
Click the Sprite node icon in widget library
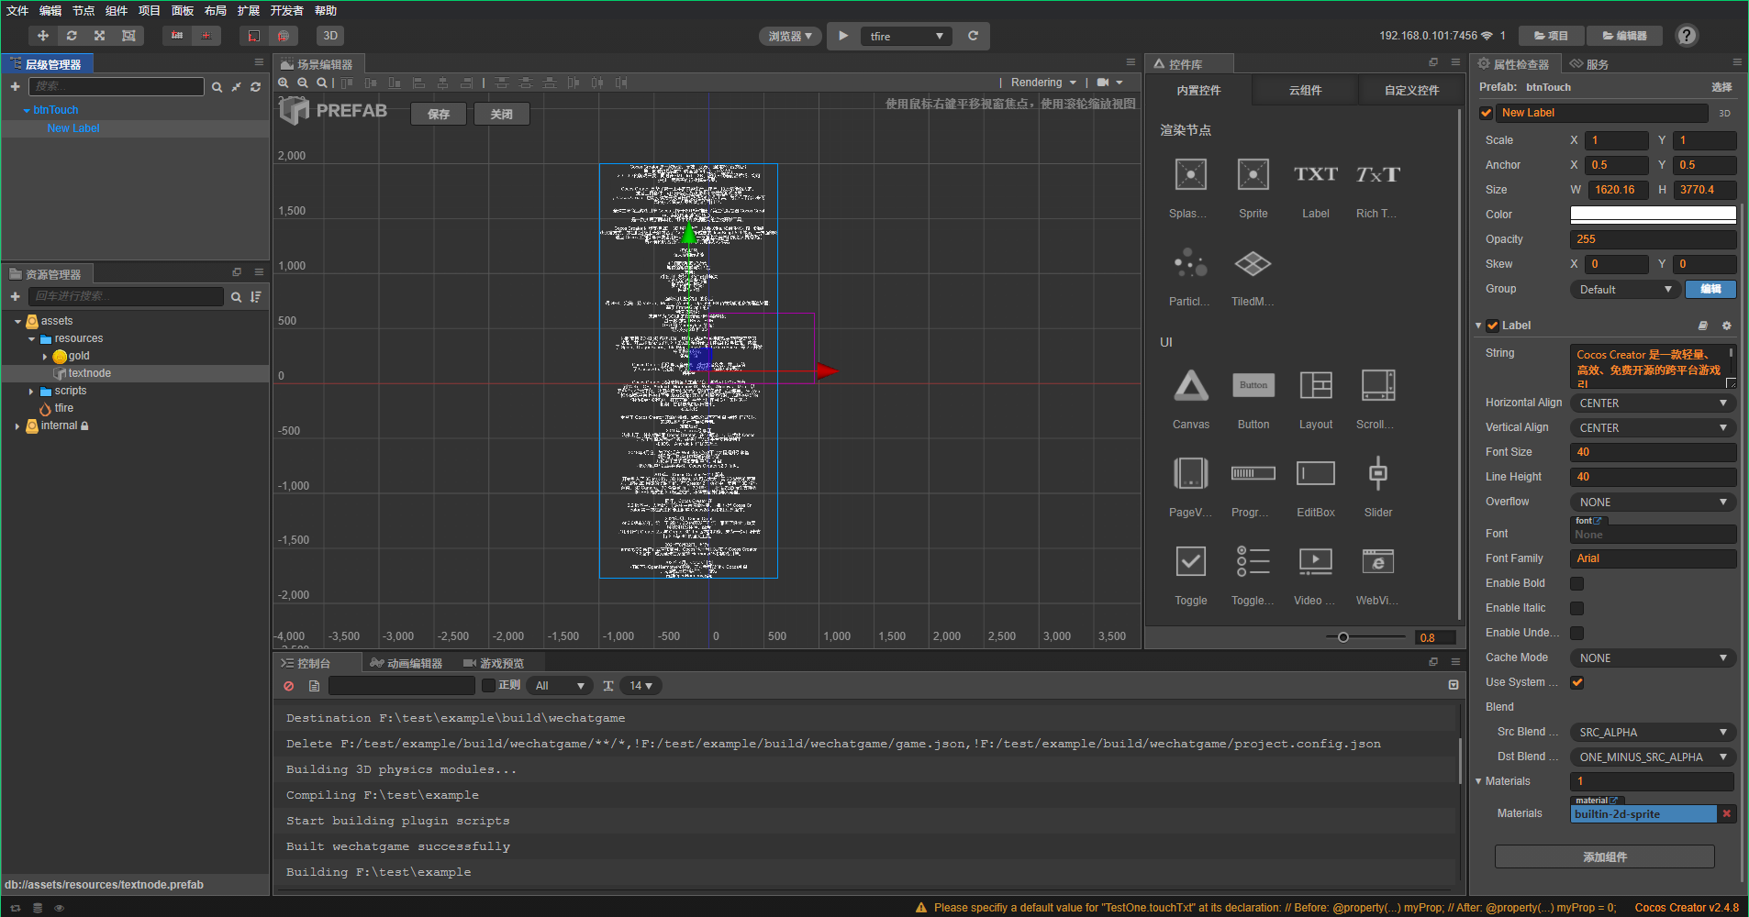click(x=1253, y=175)
